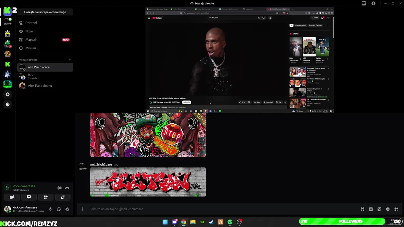Select 'From NLE The Great' chip
The width and height of the screenshot is (404, 227).
coord(315,25)
